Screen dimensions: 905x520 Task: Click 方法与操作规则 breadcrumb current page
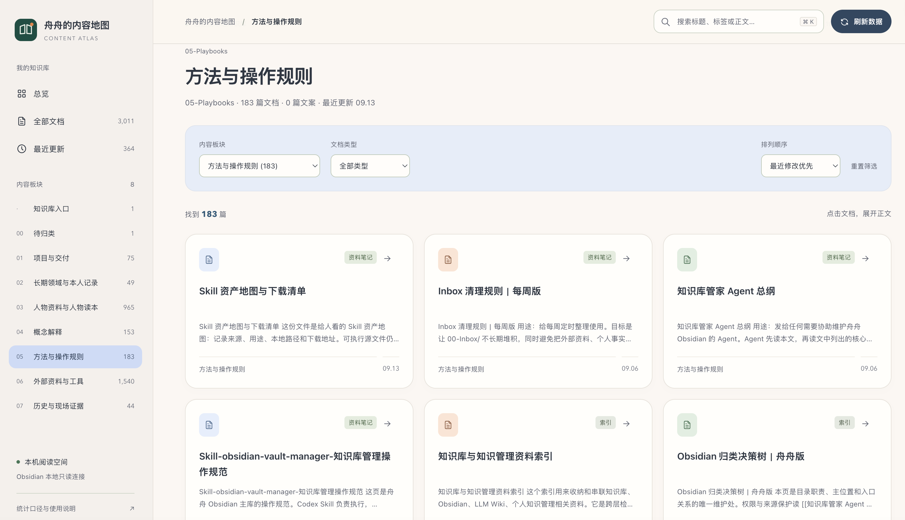276,21
